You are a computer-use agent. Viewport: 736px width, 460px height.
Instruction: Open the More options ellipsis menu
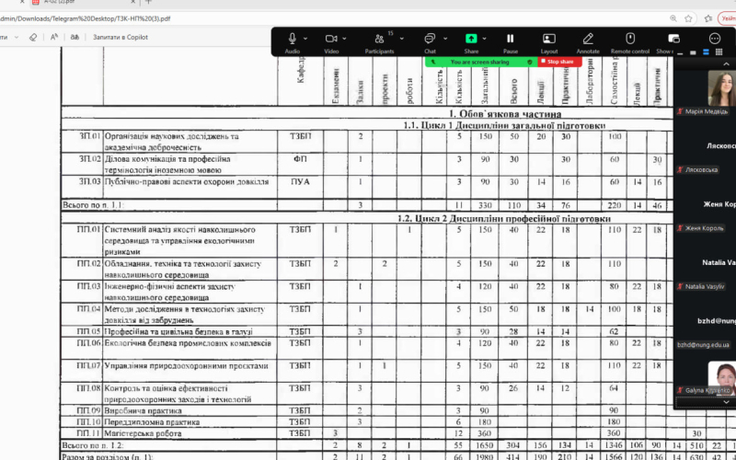point(715,39)
